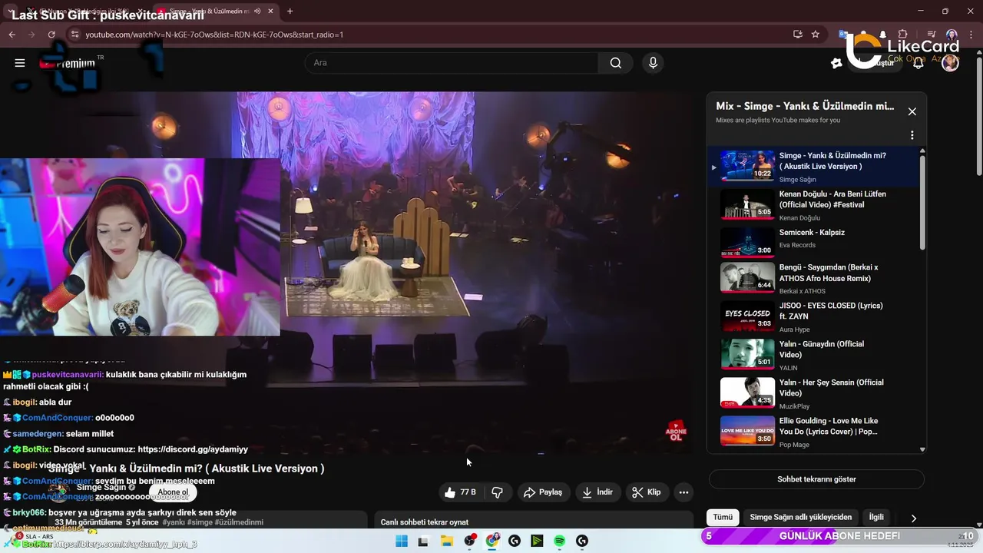
Task: Click the YouTube Premium logo
Action: coord(67,64)
